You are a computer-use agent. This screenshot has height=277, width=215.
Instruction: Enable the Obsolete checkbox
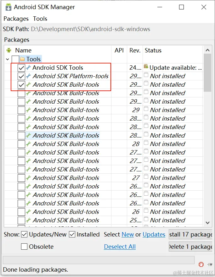(24, 247)
